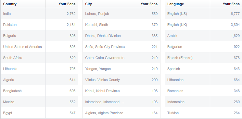Viewport: 242px width, 119px height.
Task: Click the City column header
Action: (x=88, y=4)
